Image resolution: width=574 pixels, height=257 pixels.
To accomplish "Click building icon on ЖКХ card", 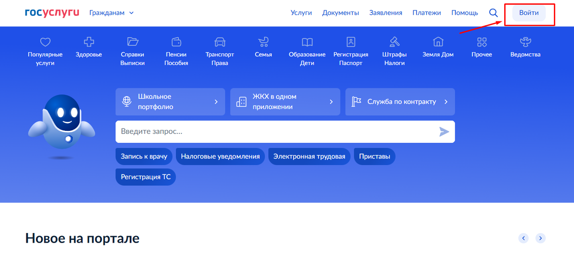I will pyautogui.click(x=242, y=102).
